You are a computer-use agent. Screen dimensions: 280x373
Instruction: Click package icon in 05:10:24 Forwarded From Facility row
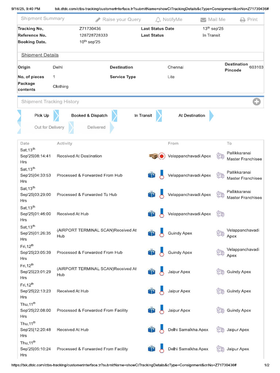(x=151, y=349)
